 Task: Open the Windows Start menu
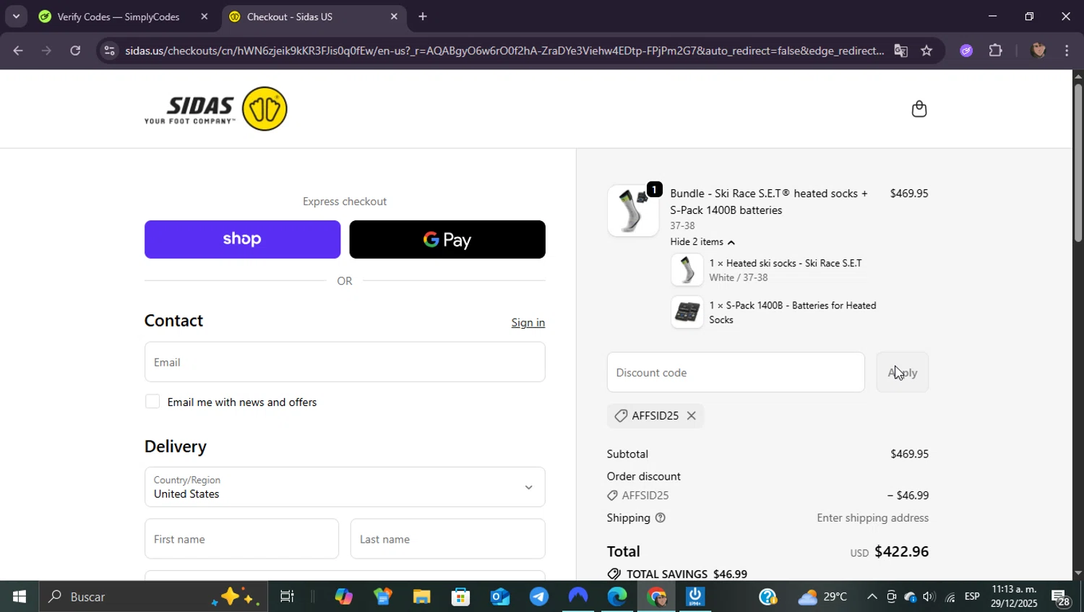(20, 597)
